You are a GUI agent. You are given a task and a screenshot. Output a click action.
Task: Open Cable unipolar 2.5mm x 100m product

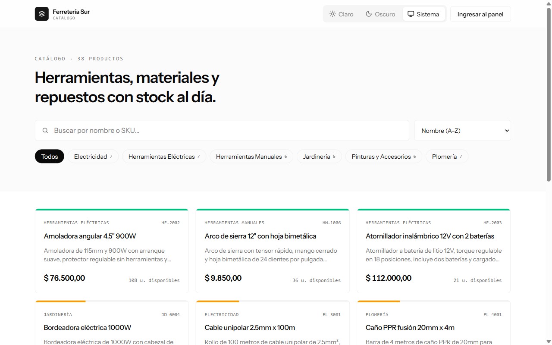pyautogui.click(x=273, y=323)
